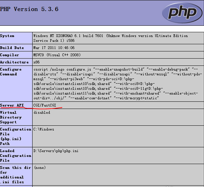This screenshot has width=204, height=187.
Task: Click the cscript configure command text
Action: (118, 83)
